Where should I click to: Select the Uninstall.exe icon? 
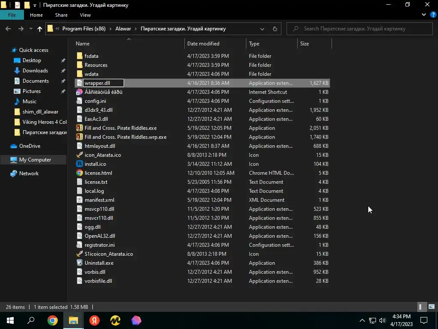coord(80,263)
